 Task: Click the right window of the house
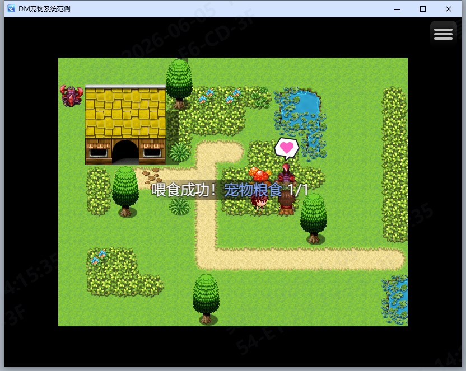coord(152,150)
